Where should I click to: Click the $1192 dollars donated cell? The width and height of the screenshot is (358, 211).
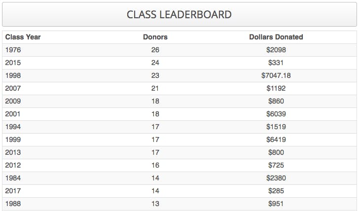[276, 88]
